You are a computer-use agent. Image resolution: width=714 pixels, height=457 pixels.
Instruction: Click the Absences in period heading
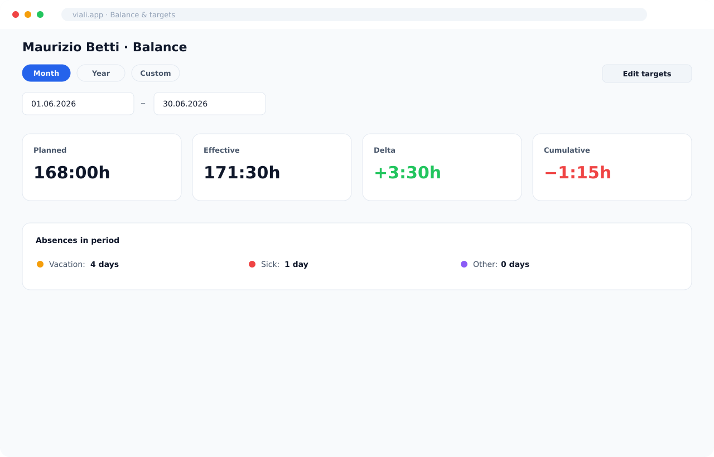click(78, 240)
